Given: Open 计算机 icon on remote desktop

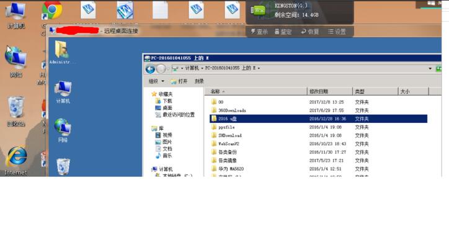Looking at the screenshot, I should pos(63,92).
